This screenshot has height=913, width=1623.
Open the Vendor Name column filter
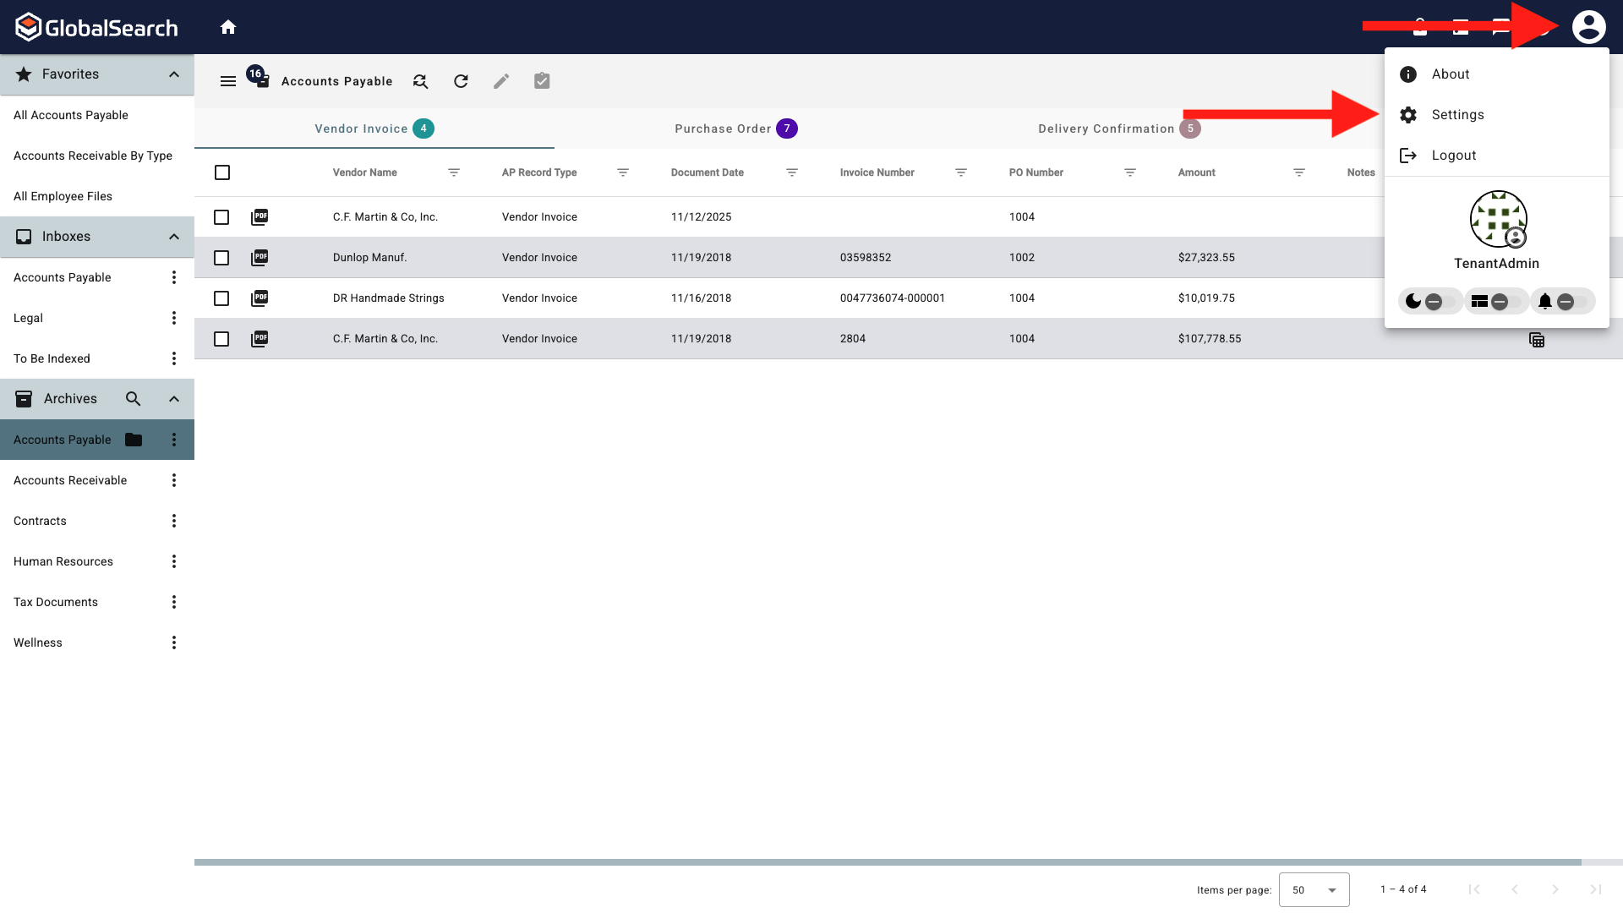(454, 172)
